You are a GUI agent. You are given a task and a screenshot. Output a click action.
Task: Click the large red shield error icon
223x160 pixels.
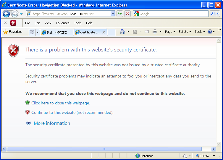[x=13, y=50]
